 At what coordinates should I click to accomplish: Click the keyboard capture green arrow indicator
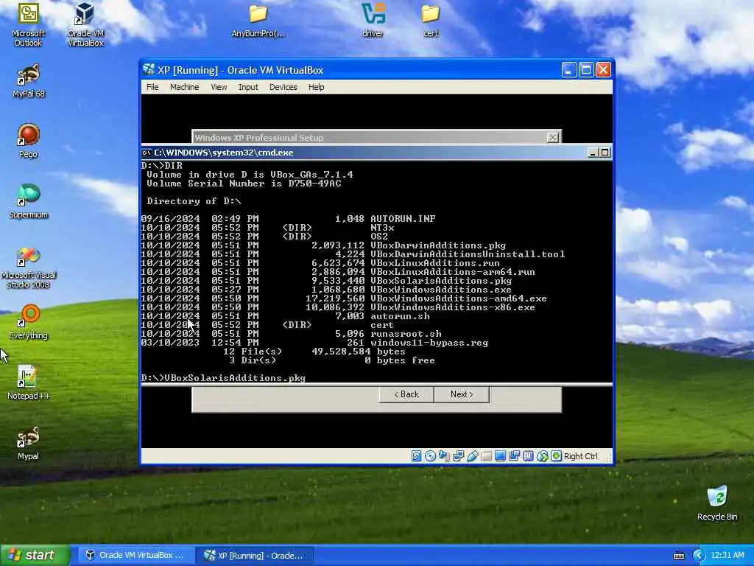557,455
